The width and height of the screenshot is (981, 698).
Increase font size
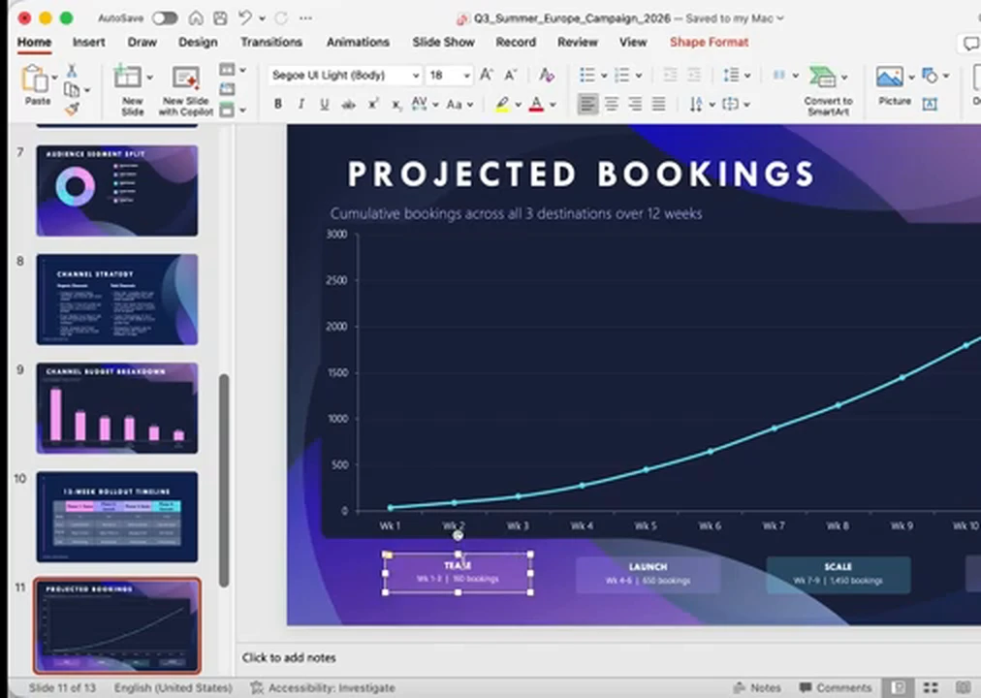(486, 75)
